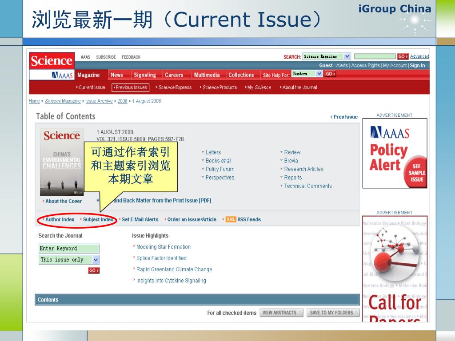
Task: Jump to the Perspectives section
Action: coord(220,178)
